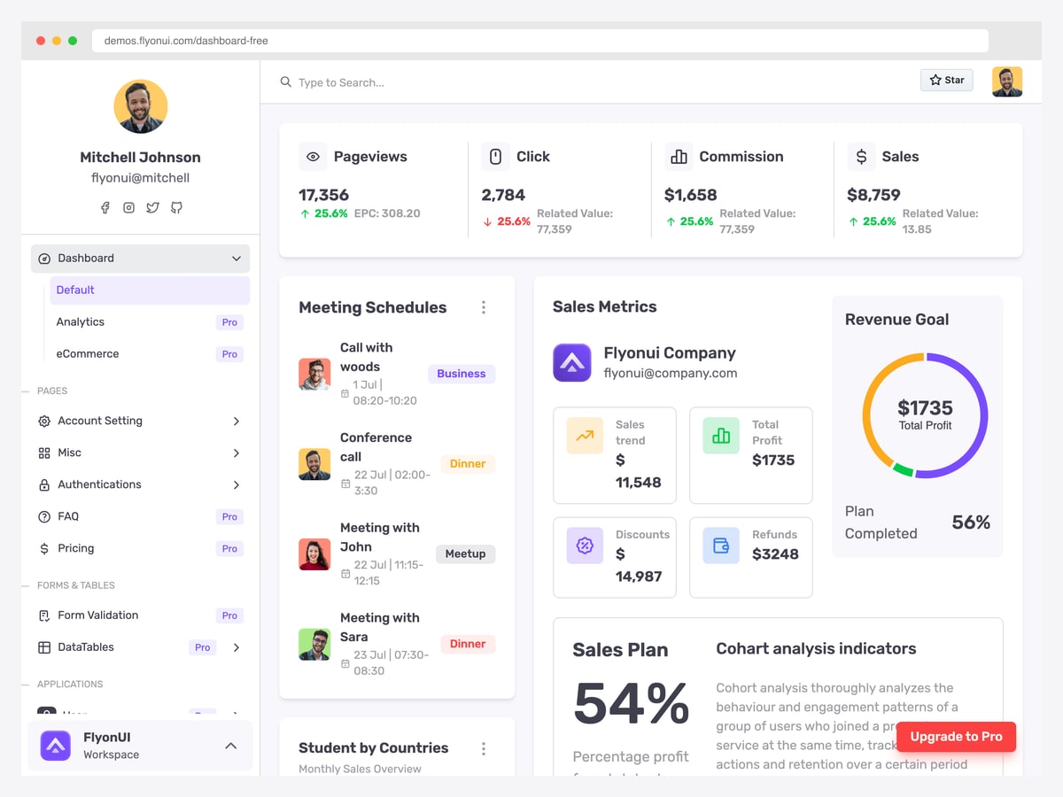Image resolution: width=1063 pixels, height=797 pixels.
Task: Click the Meetup tag on Meeting with John
Action: pyautogui.click(x=465, y=554)
